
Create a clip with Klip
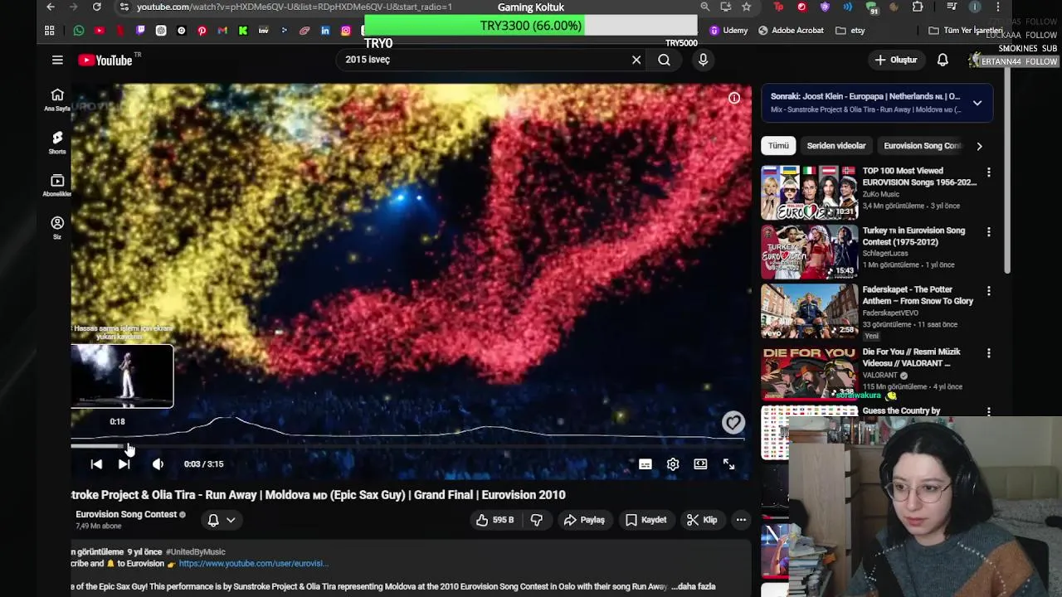[x=702, y=520]
